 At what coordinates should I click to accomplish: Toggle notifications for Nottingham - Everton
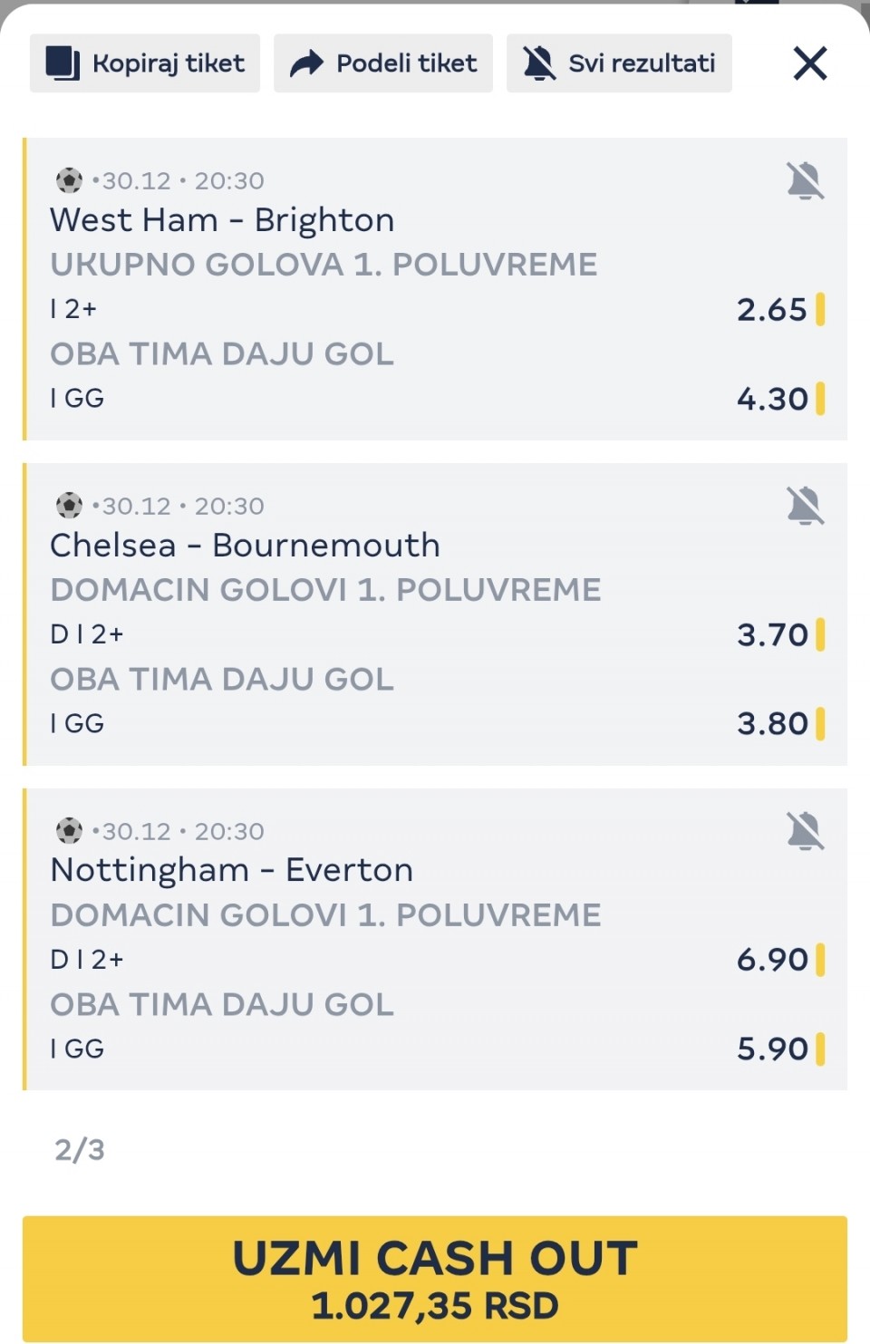click(805, 831)
